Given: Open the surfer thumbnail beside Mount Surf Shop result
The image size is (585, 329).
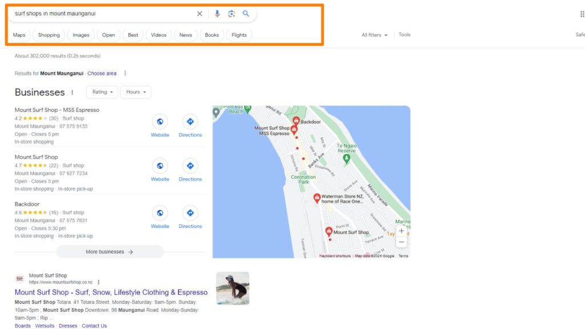Looking at the screenshot, I should pyautogui.click(x=233, y=288).
